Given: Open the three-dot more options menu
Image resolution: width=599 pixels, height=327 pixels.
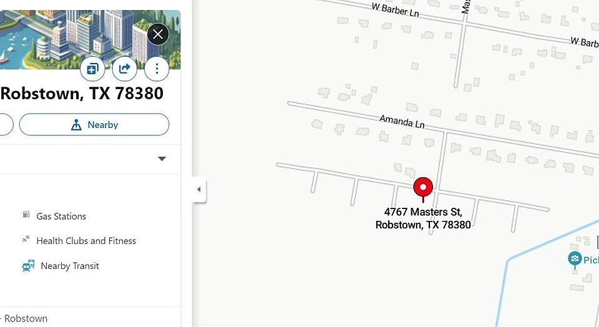Looking at the screenshot, I should pos(157,69).
